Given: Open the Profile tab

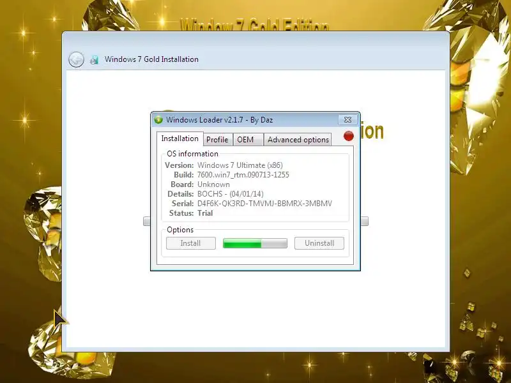Looking at the screenshot, I should [x=217, y=140].
